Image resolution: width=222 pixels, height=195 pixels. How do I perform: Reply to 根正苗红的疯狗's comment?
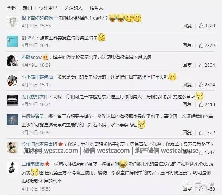tap(187, 26)
